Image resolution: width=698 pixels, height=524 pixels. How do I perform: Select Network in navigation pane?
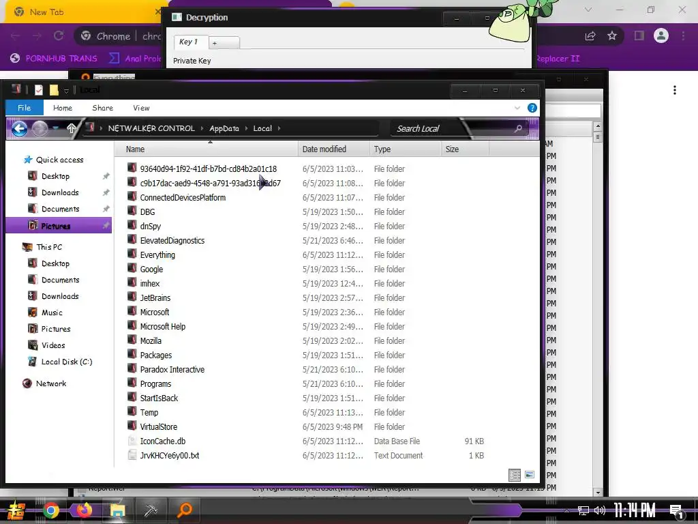point(50,383)
